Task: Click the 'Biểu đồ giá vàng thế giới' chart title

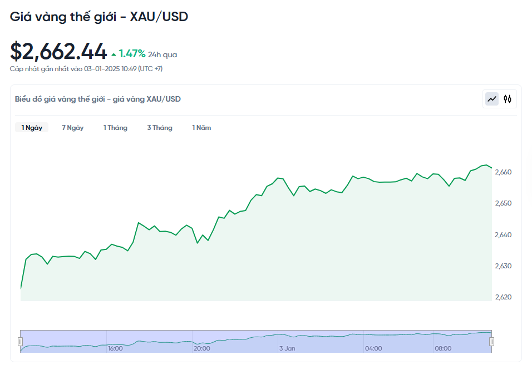Action: point(98,99)
